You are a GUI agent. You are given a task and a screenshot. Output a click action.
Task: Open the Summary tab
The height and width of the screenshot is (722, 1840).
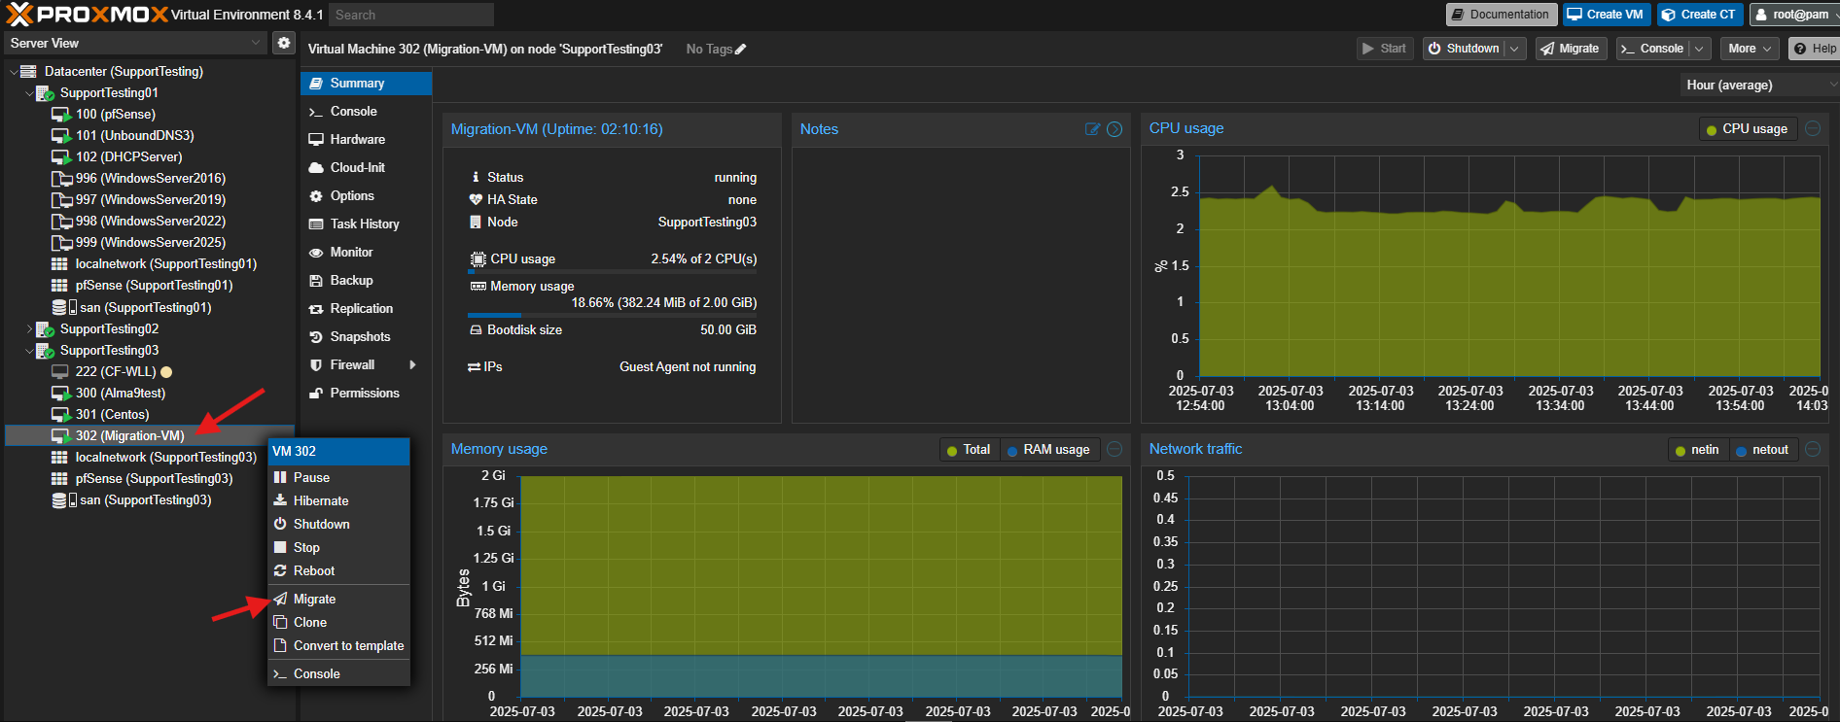point(366,84)
